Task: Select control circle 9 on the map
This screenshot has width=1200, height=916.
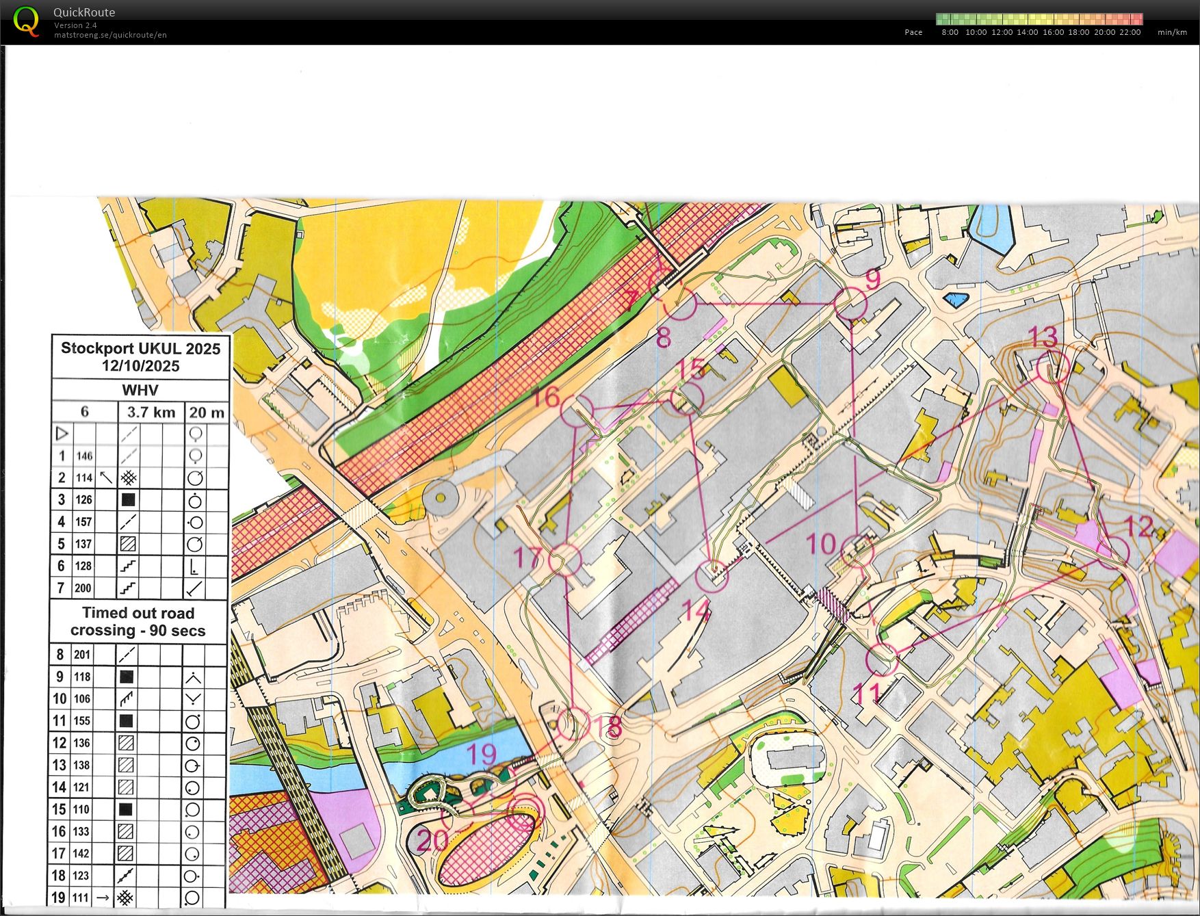Action: click(x=851, y=303)
